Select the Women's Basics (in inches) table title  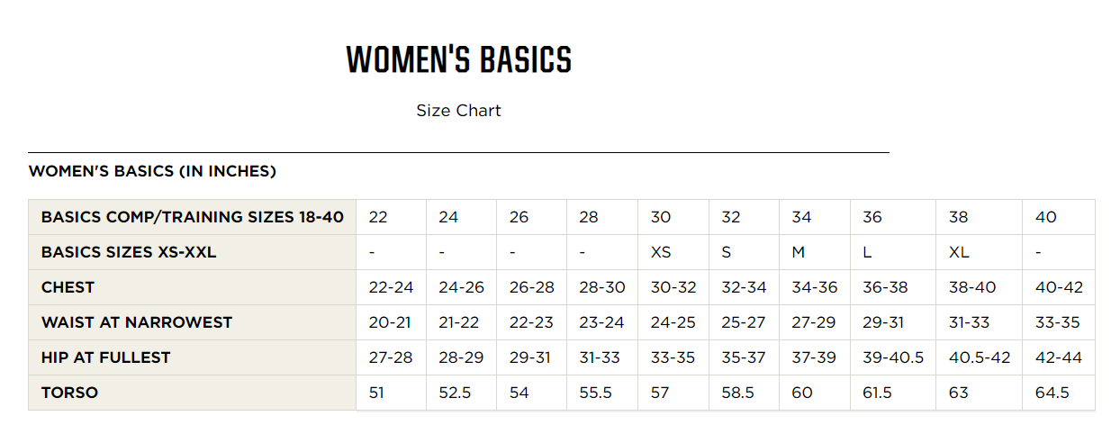point(152,171)
